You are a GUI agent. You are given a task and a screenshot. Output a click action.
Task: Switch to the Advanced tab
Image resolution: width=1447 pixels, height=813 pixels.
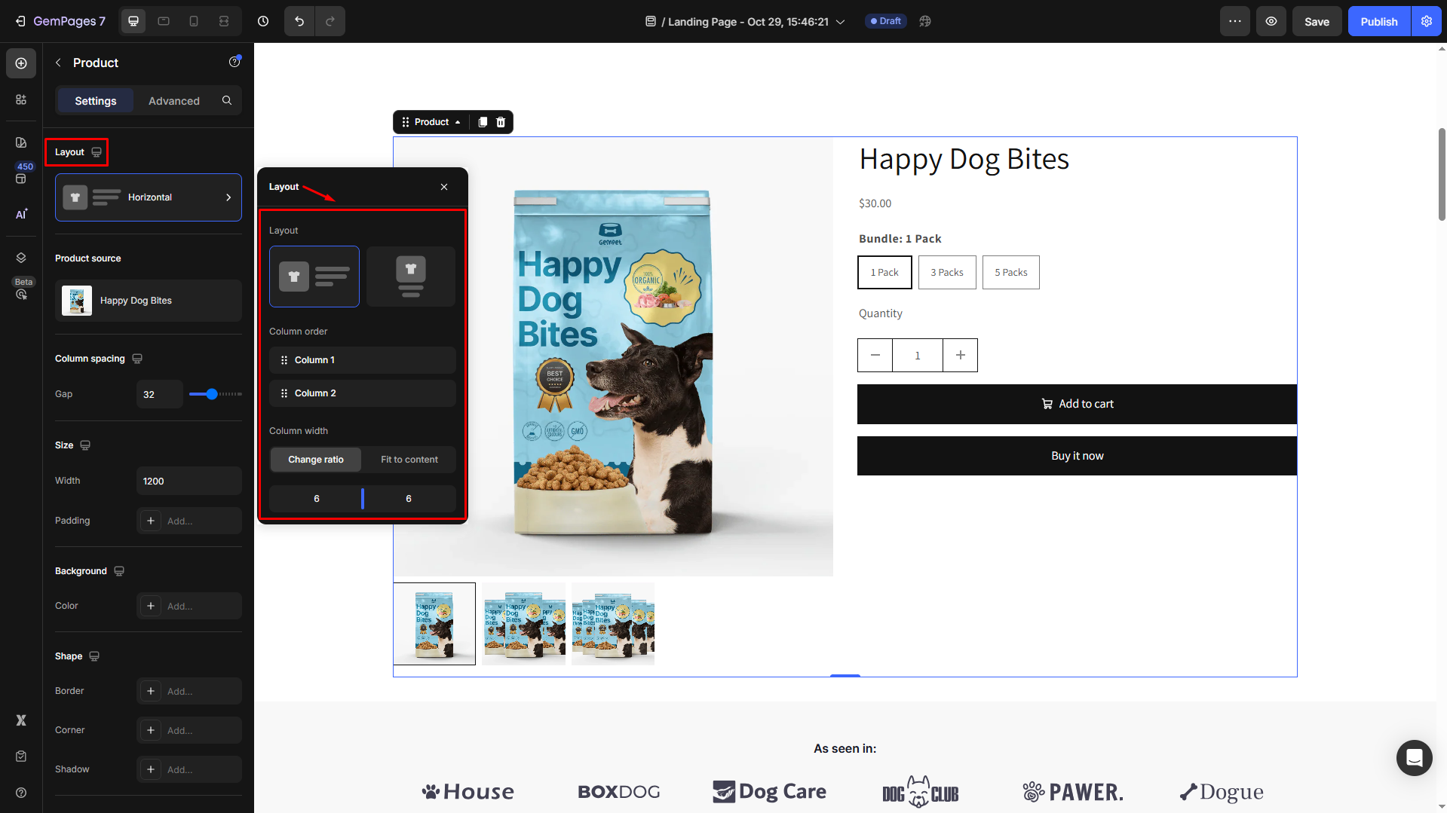pyautogui.click(x=173, y=100)
